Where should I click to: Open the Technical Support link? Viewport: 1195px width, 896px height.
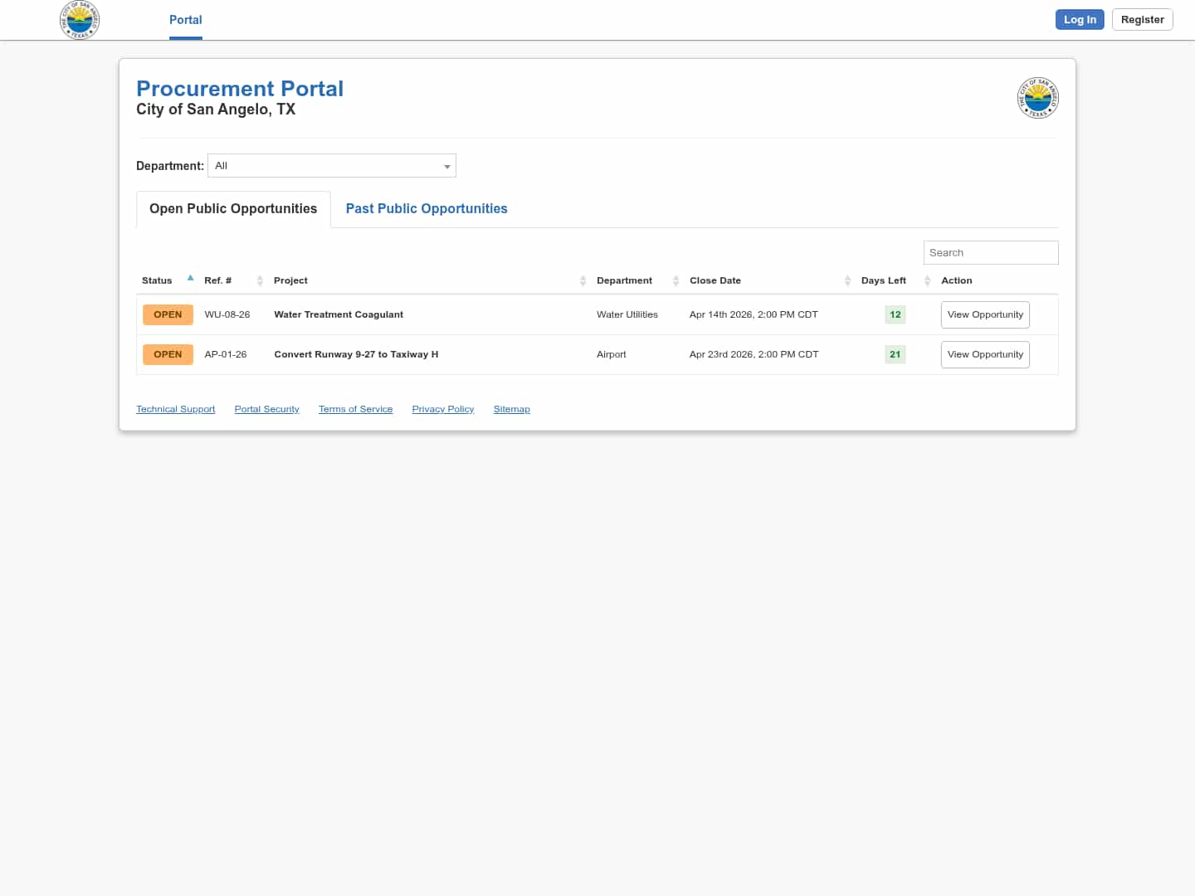click(175, 408)
